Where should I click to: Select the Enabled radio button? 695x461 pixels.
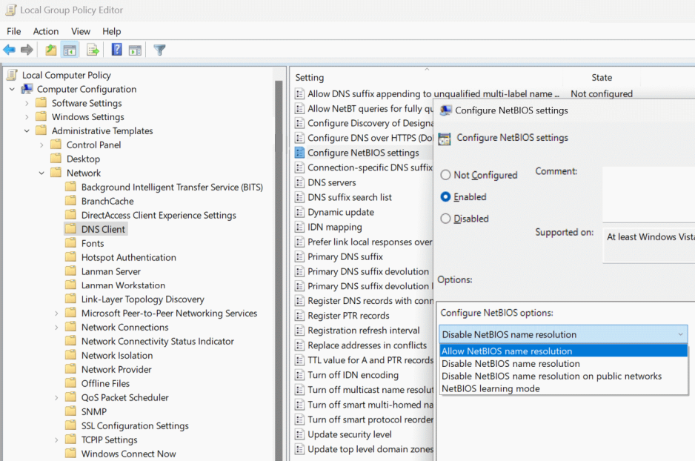(445, 197)
